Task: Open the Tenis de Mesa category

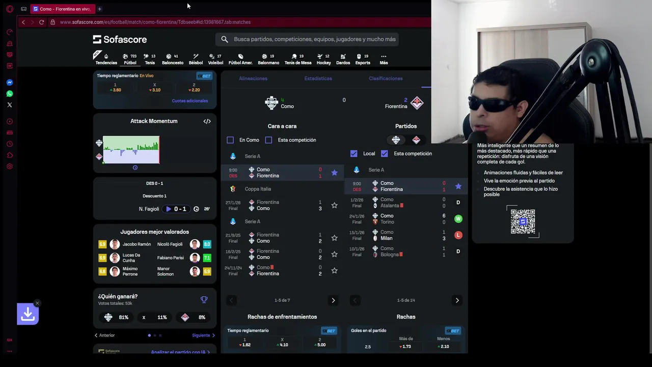Action: coord(298,59)
